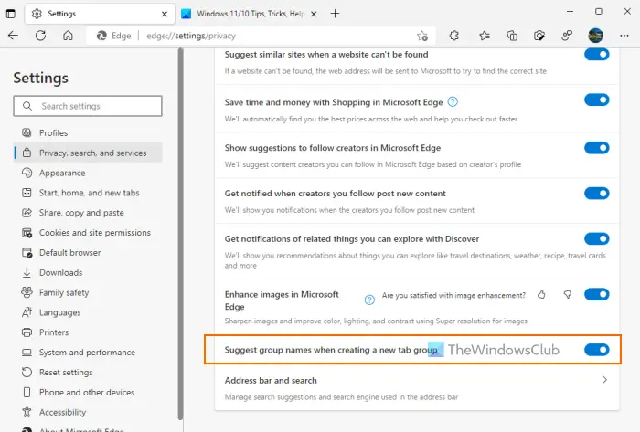Open Settings and more ellipsis menu

[624, 36]
